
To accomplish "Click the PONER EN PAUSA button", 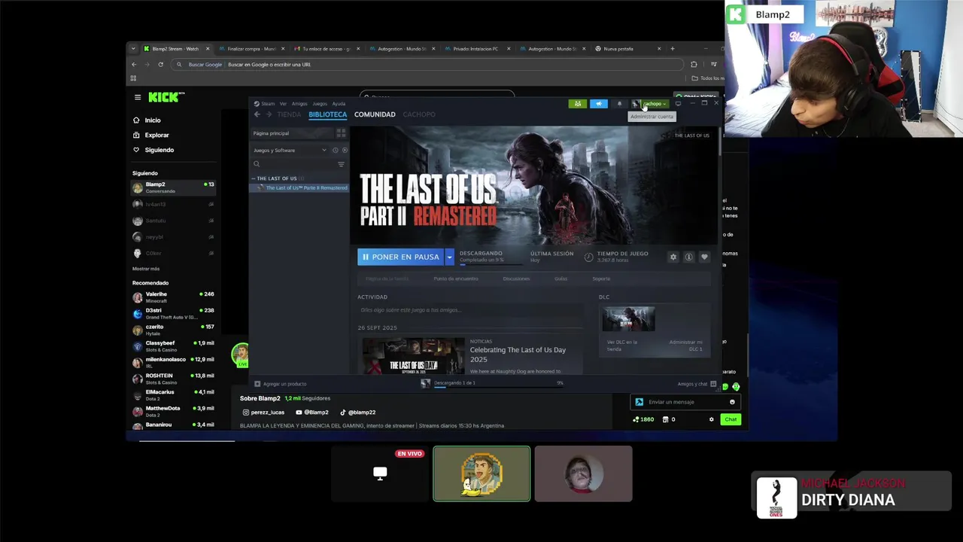I will (x=400, y=257).
